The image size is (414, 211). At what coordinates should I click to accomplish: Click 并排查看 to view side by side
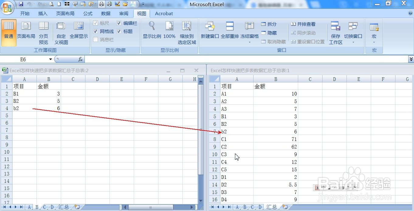(306, 24)
